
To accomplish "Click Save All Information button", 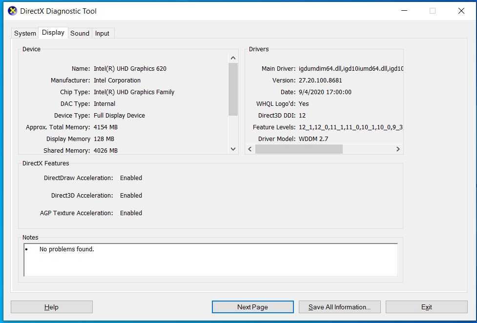I will (x=339, y=307).
